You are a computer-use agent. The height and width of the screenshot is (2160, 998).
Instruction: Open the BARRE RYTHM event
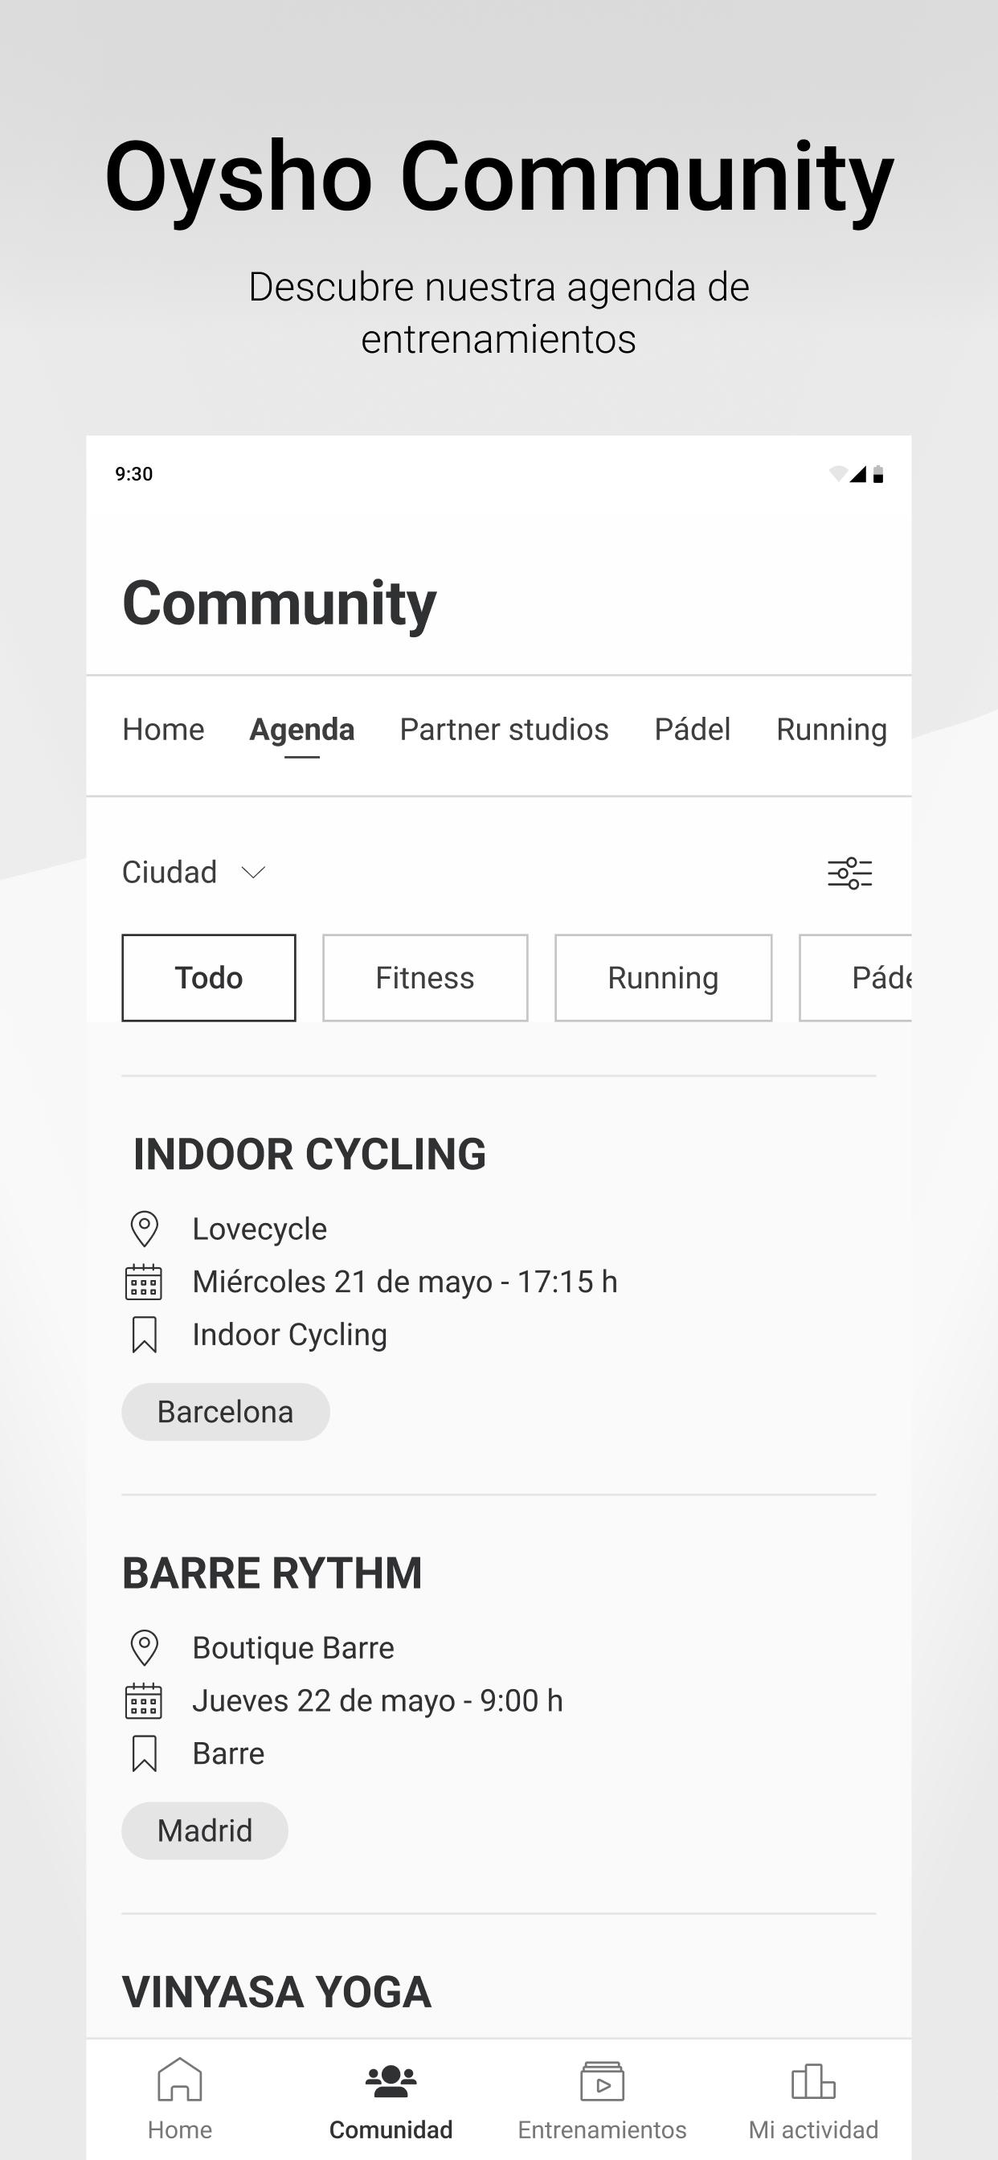coord(272,1573)
